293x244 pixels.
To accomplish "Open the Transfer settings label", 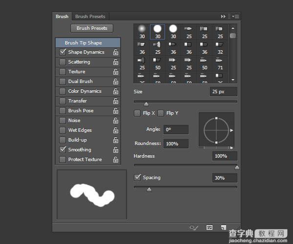I will click(78, 101).
